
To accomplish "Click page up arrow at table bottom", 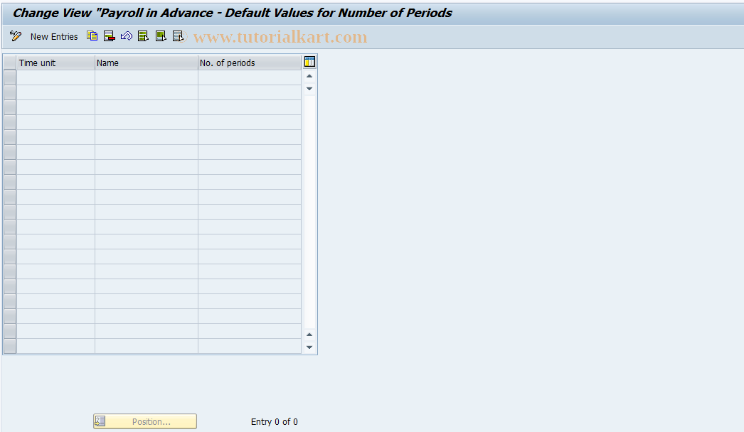I will 309,335.
